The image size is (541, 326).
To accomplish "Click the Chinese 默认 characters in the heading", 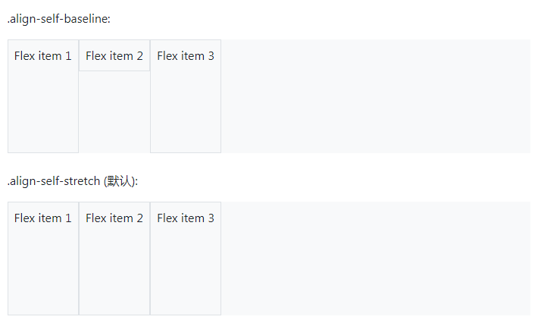I will 119,181.
